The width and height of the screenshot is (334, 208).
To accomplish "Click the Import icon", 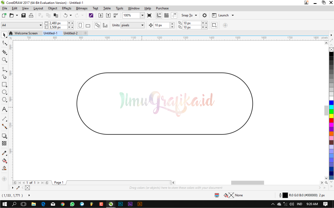I will point(101,15).
